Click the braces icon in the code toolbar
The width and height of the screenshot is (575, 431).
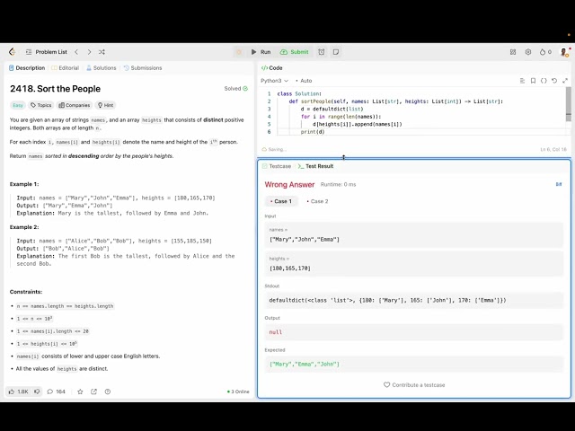(x=544, y=81)
